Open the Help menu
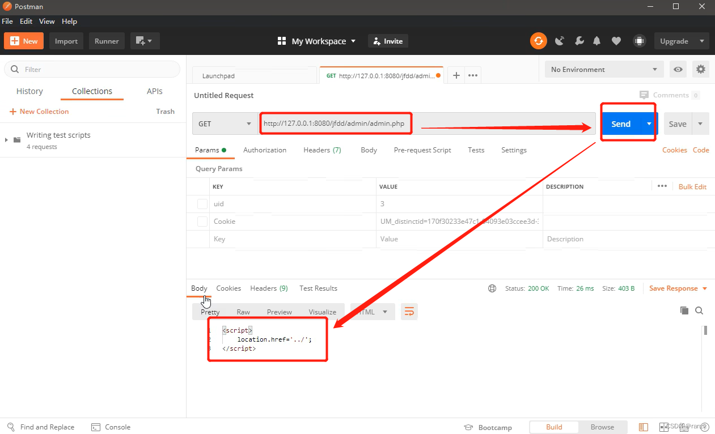Screen dimensions: 715x434 pos(69,21)
